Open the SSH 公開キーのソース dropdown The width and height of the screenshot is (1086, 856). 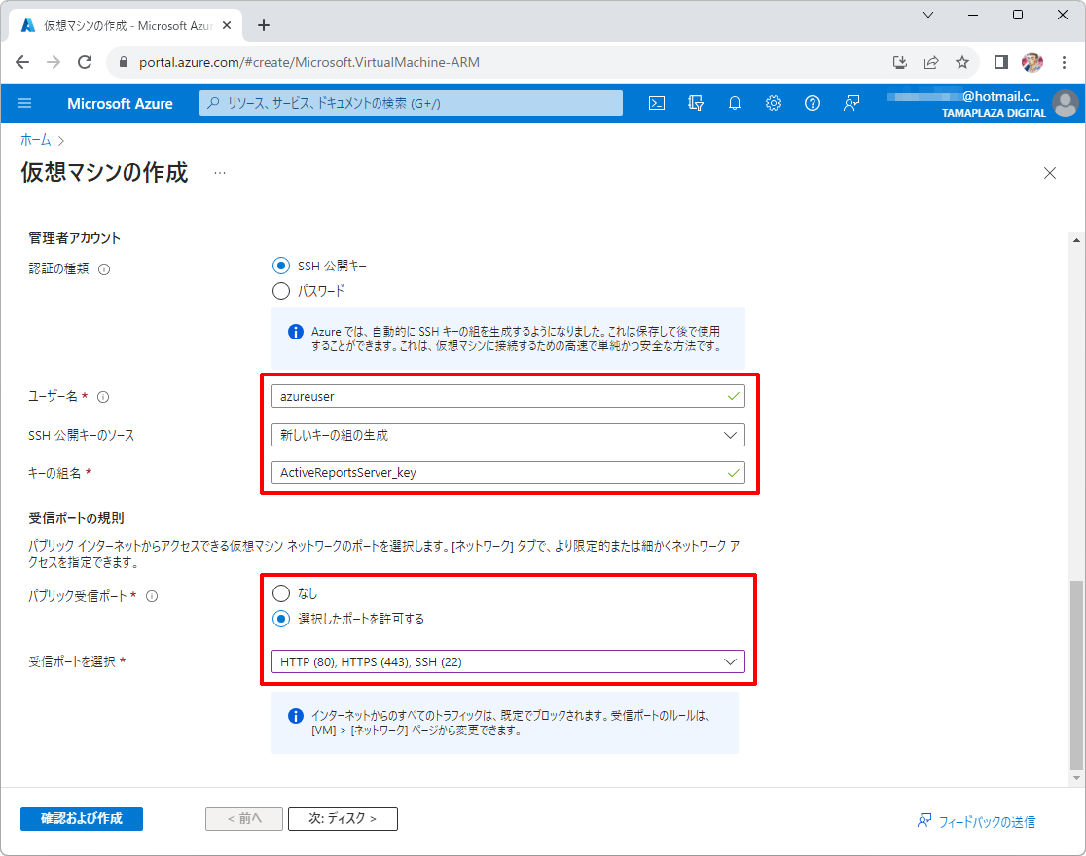coord(508,435)
